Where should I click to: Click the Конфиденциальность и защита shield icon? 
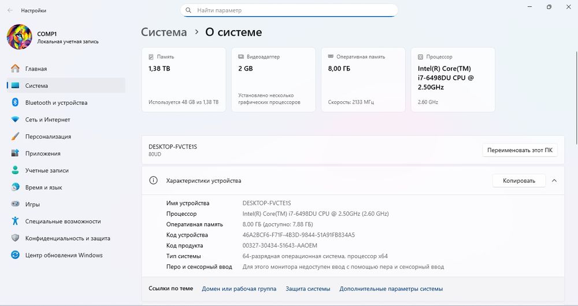click(x=15, y=238)
